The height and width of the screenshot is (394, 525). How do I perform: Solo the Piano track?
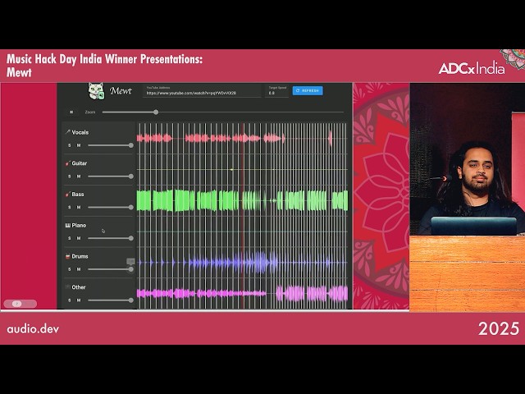pyautogui.click(x=70, y=238)
